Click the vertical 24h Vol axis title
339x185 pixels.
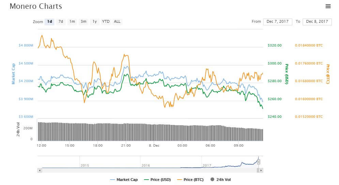click(x=18, y=129)
